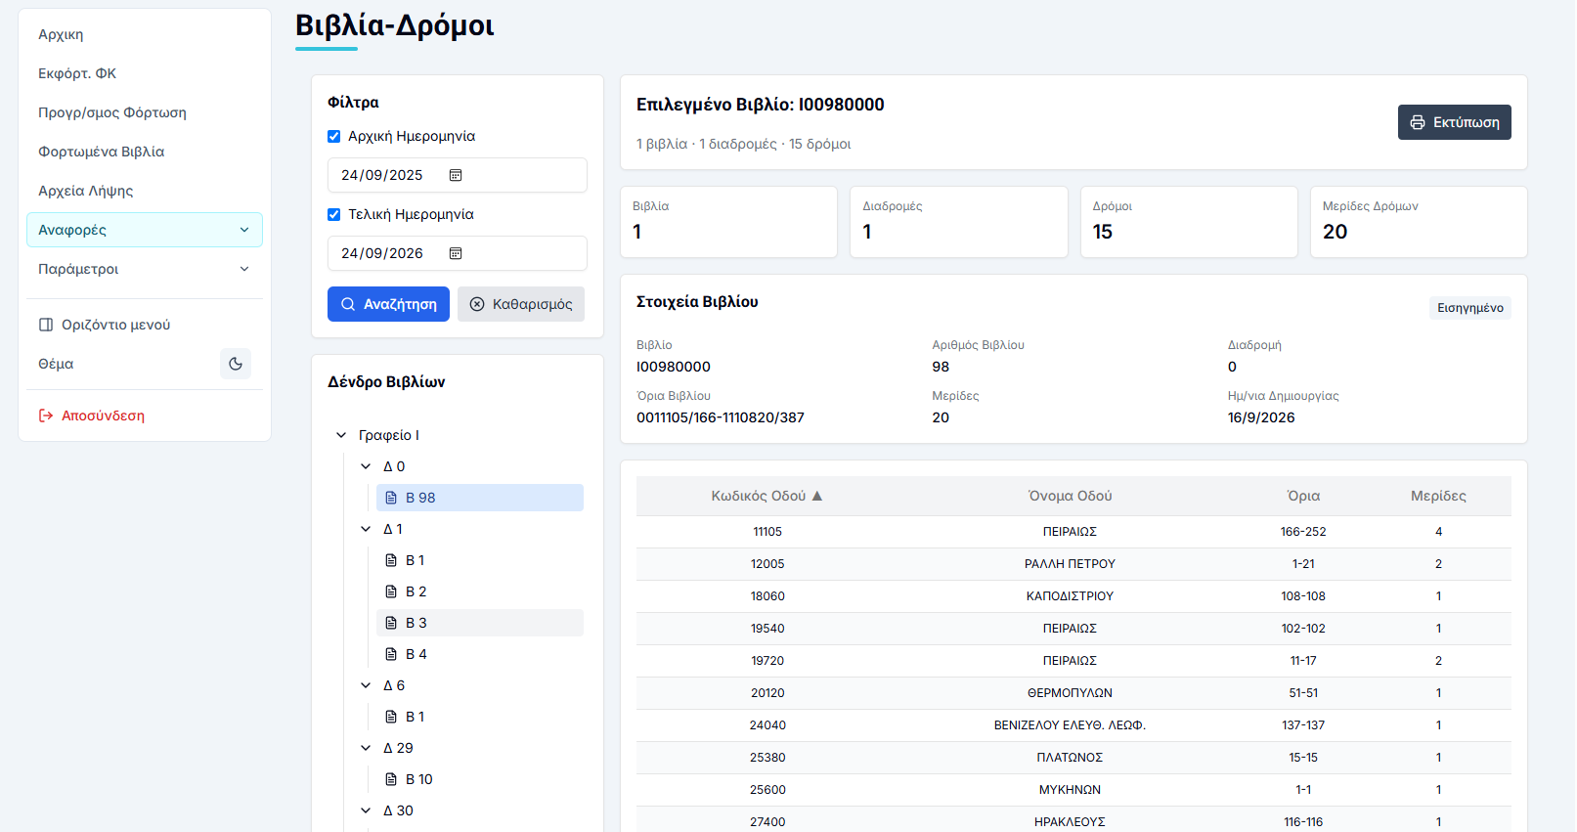Click street name ΡΑΛΛΗ ΠΕΤΡΟΥ
This screenshot has height=832, width=1577.
1071,564
